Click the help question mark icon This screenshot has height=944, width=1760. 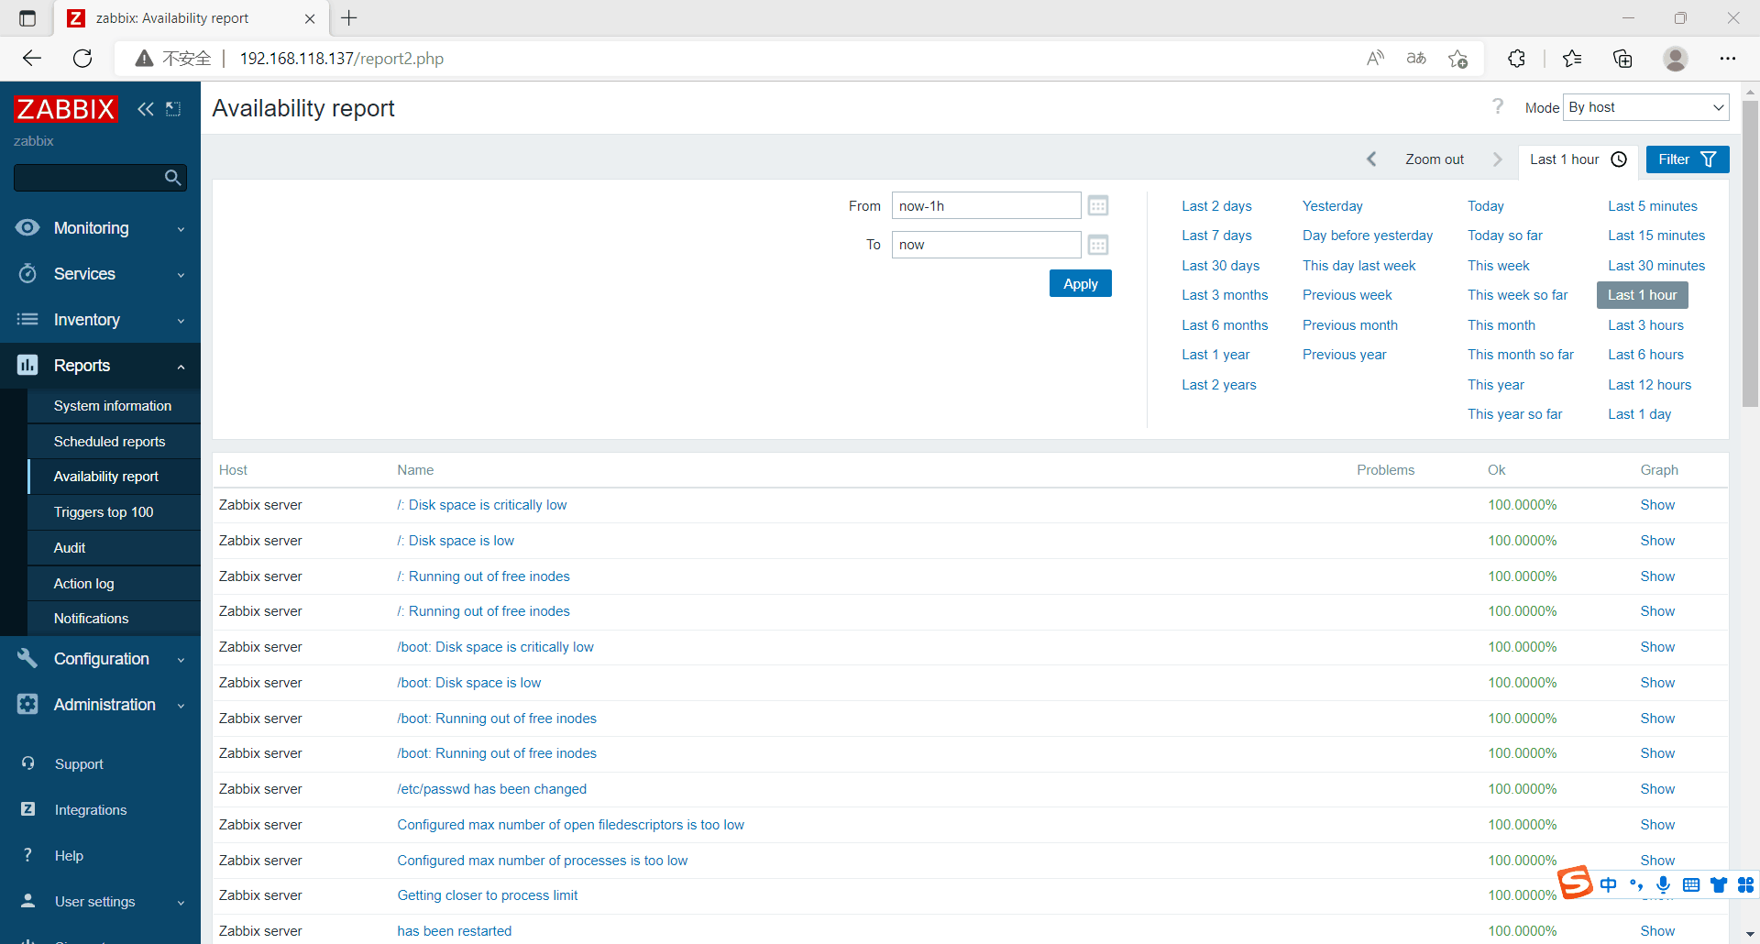coord(1498,107)
